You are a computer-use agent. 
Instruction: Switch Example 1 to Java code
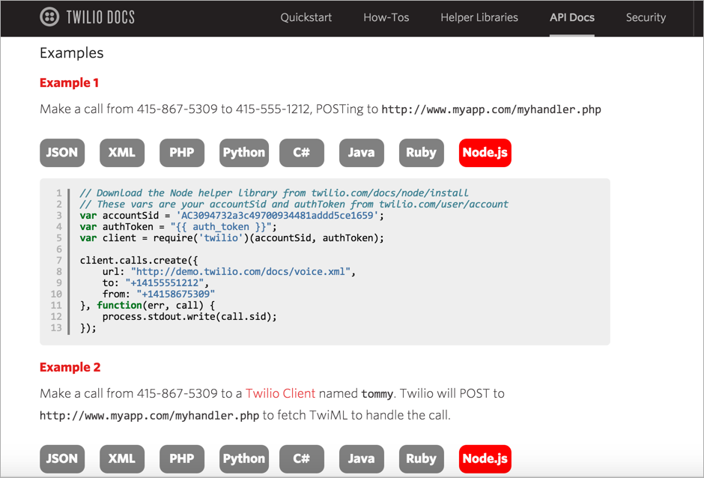point(361,152)
